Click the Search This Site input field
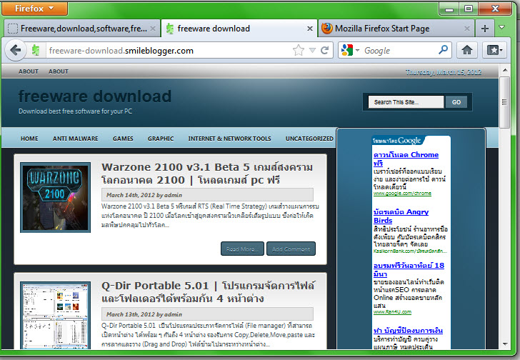 click(x=406, y=102)
